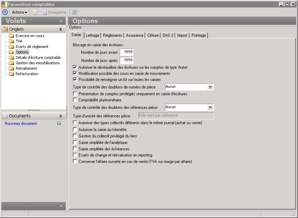Screen dimensions: 298x218
Task: Click open folder icon of Options node
Action: point(12,52)
